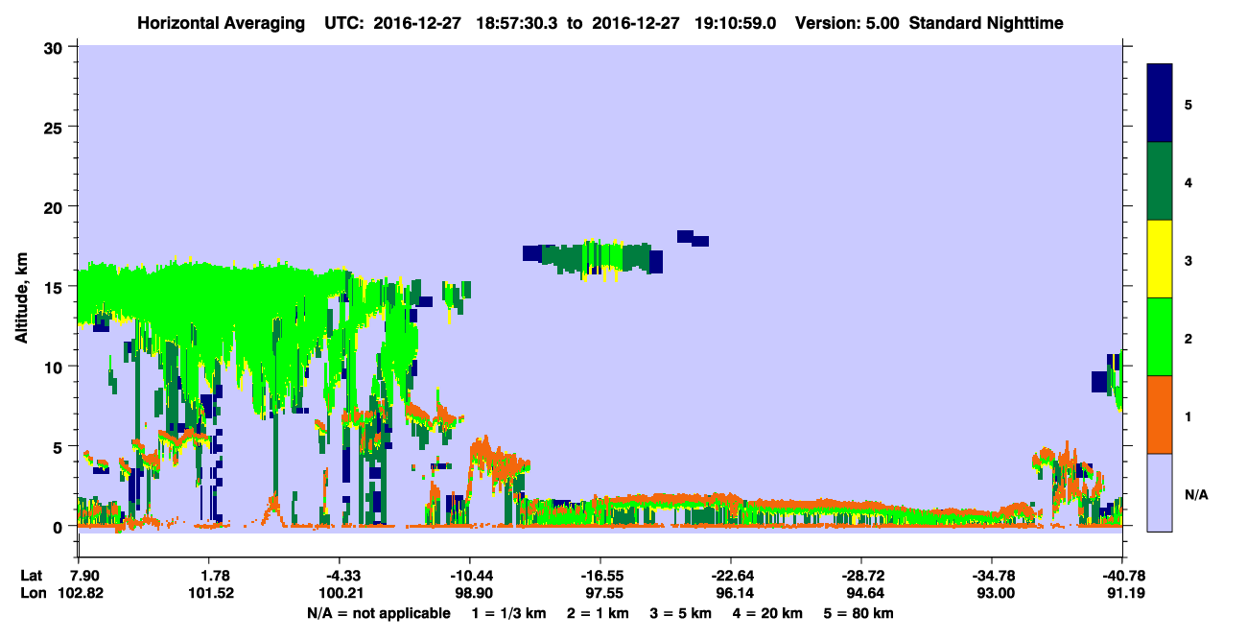Screen dimensions: 1247x640
Task: Click latitude value '1.78'
Action: point(209,575)
